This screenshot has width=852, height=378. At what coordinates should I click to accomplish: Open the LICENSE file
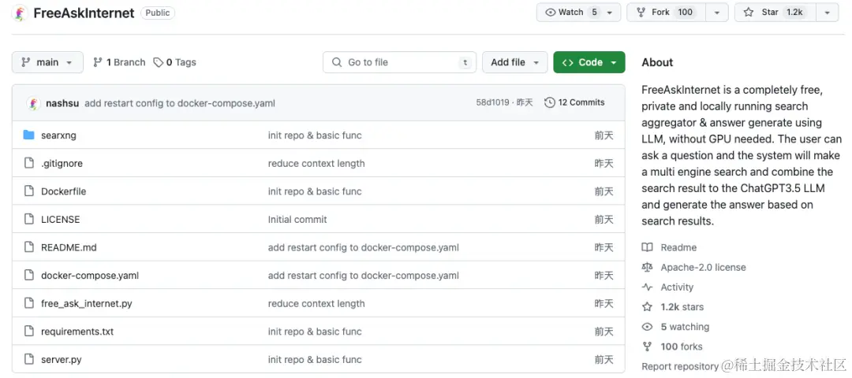click(x=60, y=220)
